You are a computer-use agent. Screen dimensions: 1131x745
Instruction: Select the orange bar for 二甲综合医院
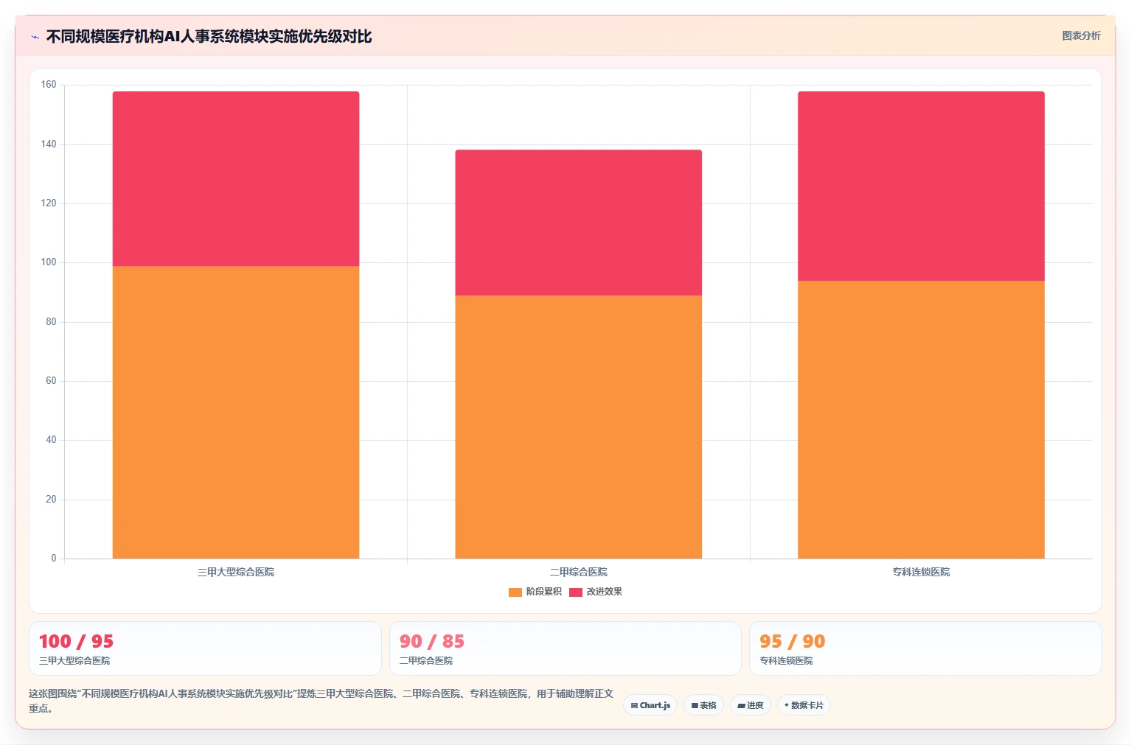(579, 427)
